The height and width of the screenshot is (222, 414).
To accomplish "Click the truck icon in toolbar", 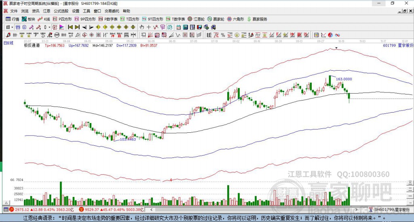I will pyautogui.click(x=213, y=27).
